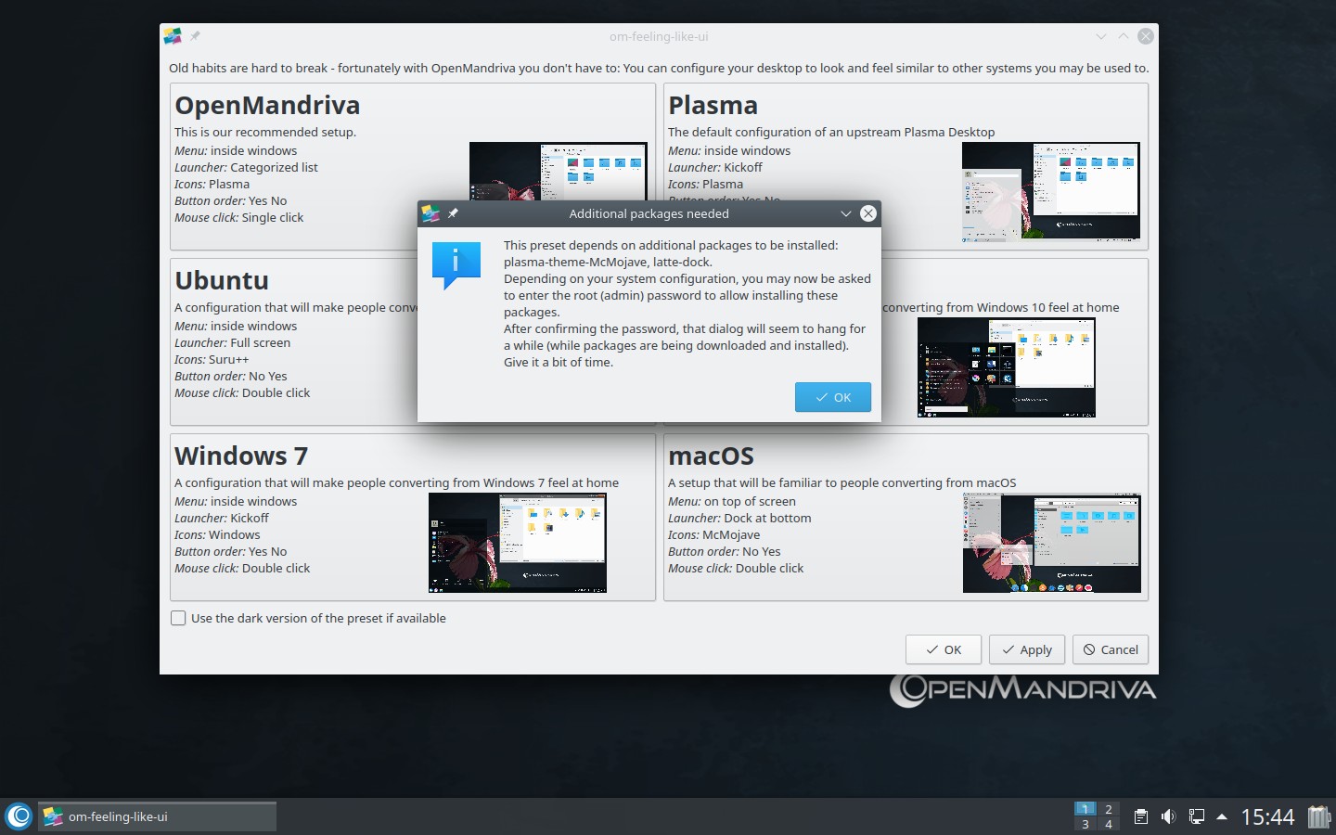Click 'Launcher: Full screen' in Ubuntu preset
The width and height of the screenshot is (1336, 835).
(233, 342)
